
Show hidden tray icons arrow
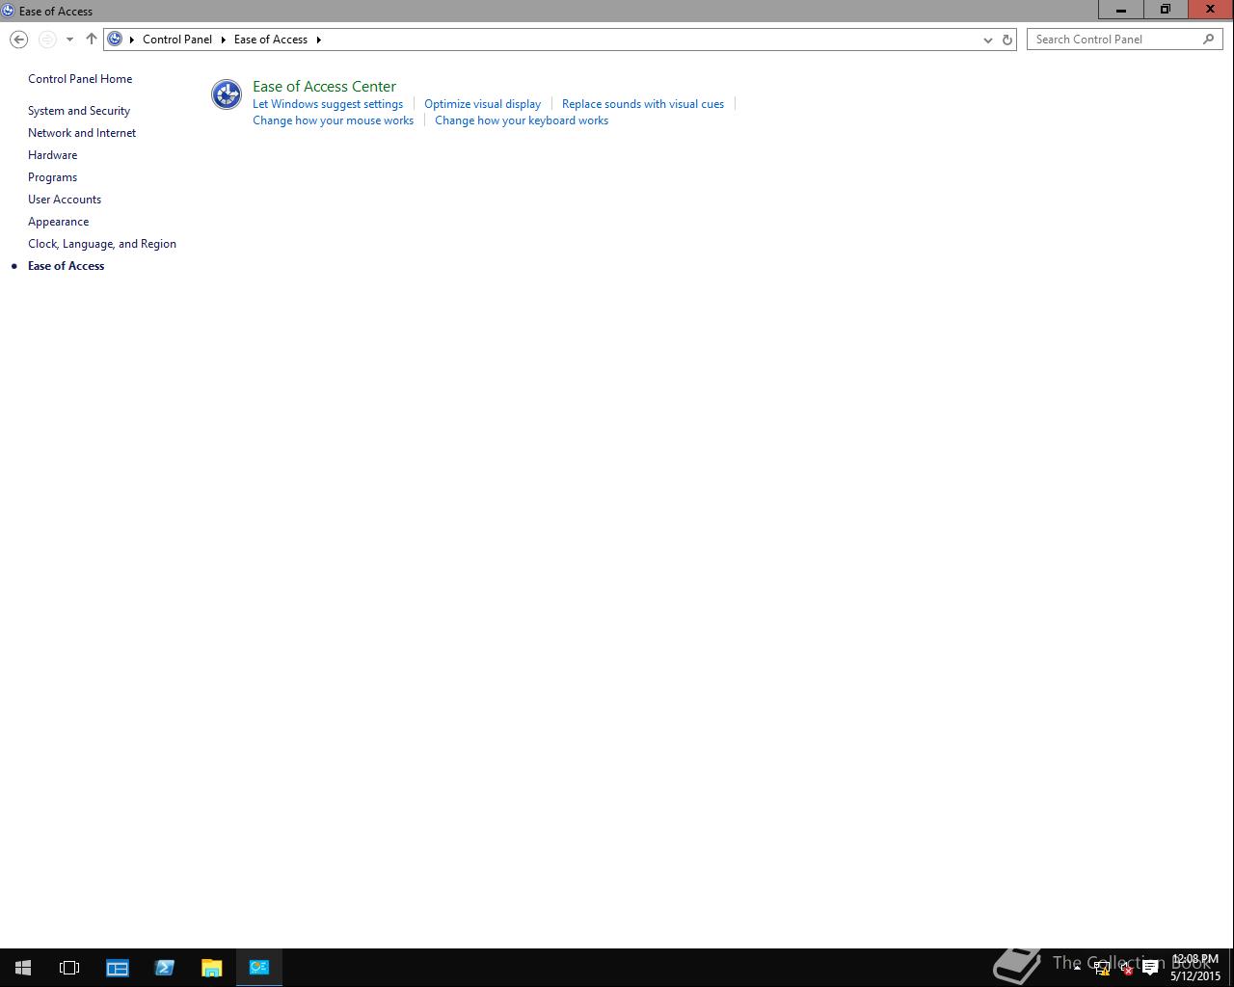pos(1077,967)
